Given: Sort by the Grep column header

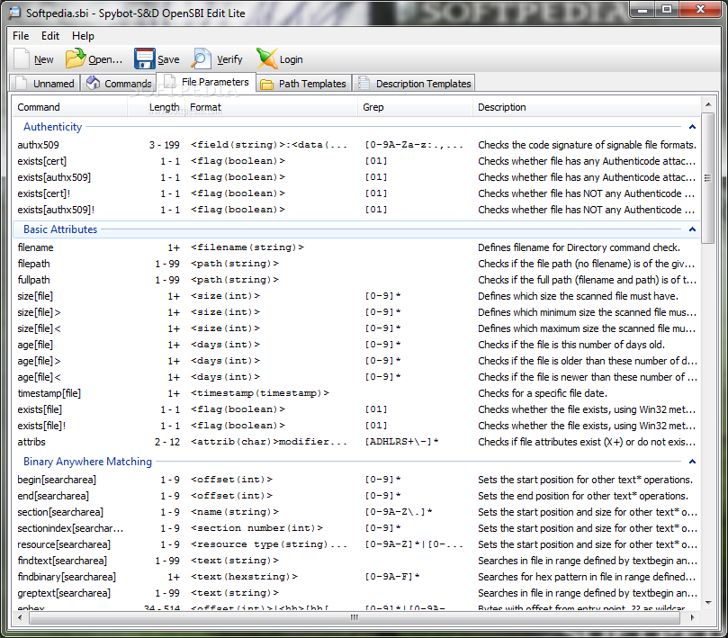Looking at the screenshot, I should tap(415, 107).
